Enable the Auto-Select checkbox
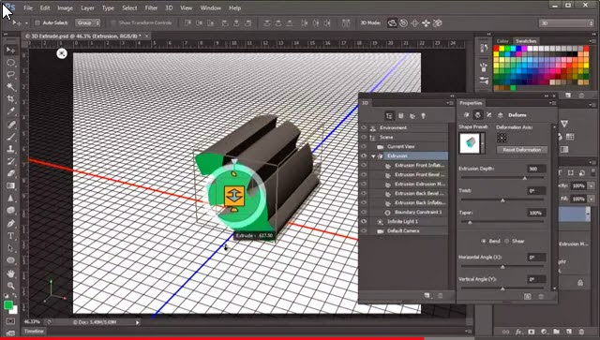The height and width of the screenshot is (340, 600). click(x=37, y=22)
